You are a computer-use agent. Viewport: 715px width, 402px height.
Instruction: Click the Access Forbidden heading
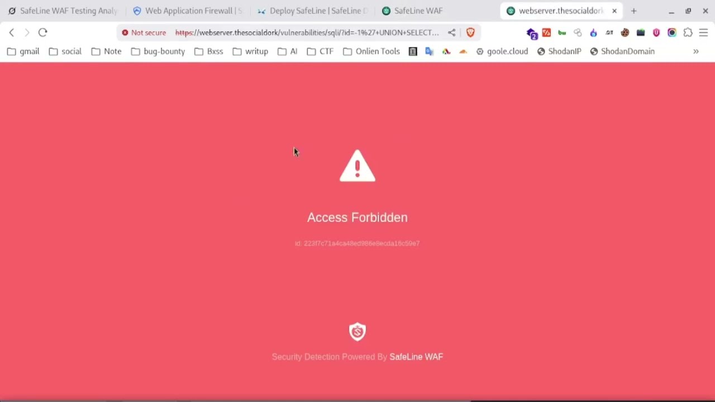click(x=357, y=217)
